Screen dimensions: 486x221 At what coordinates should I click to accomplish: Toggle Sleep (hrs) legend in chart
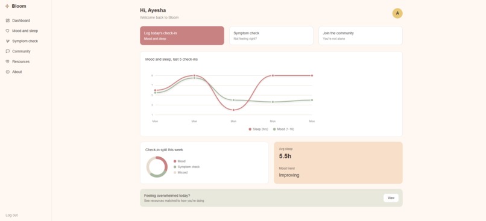258,129
